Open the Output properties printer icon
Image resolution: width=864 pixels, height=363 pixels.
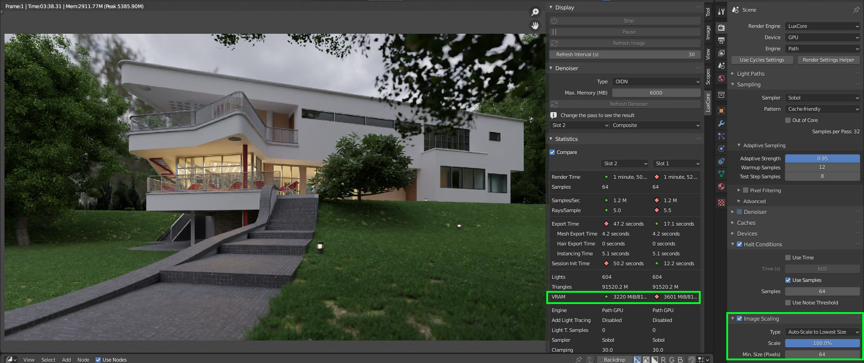(721, 40)
